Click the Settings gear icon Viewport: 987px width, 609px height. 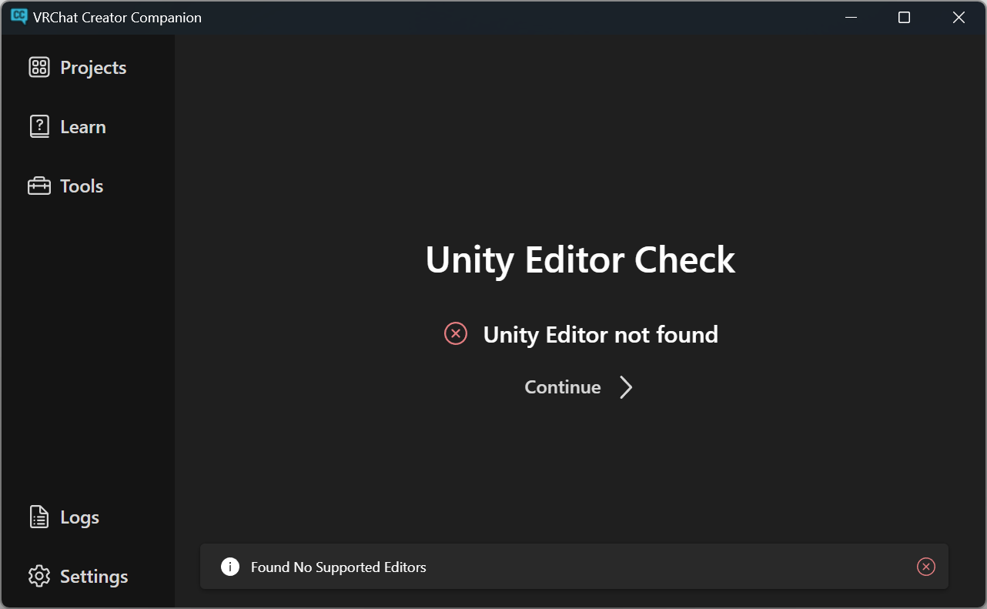(x=39, y=577)
